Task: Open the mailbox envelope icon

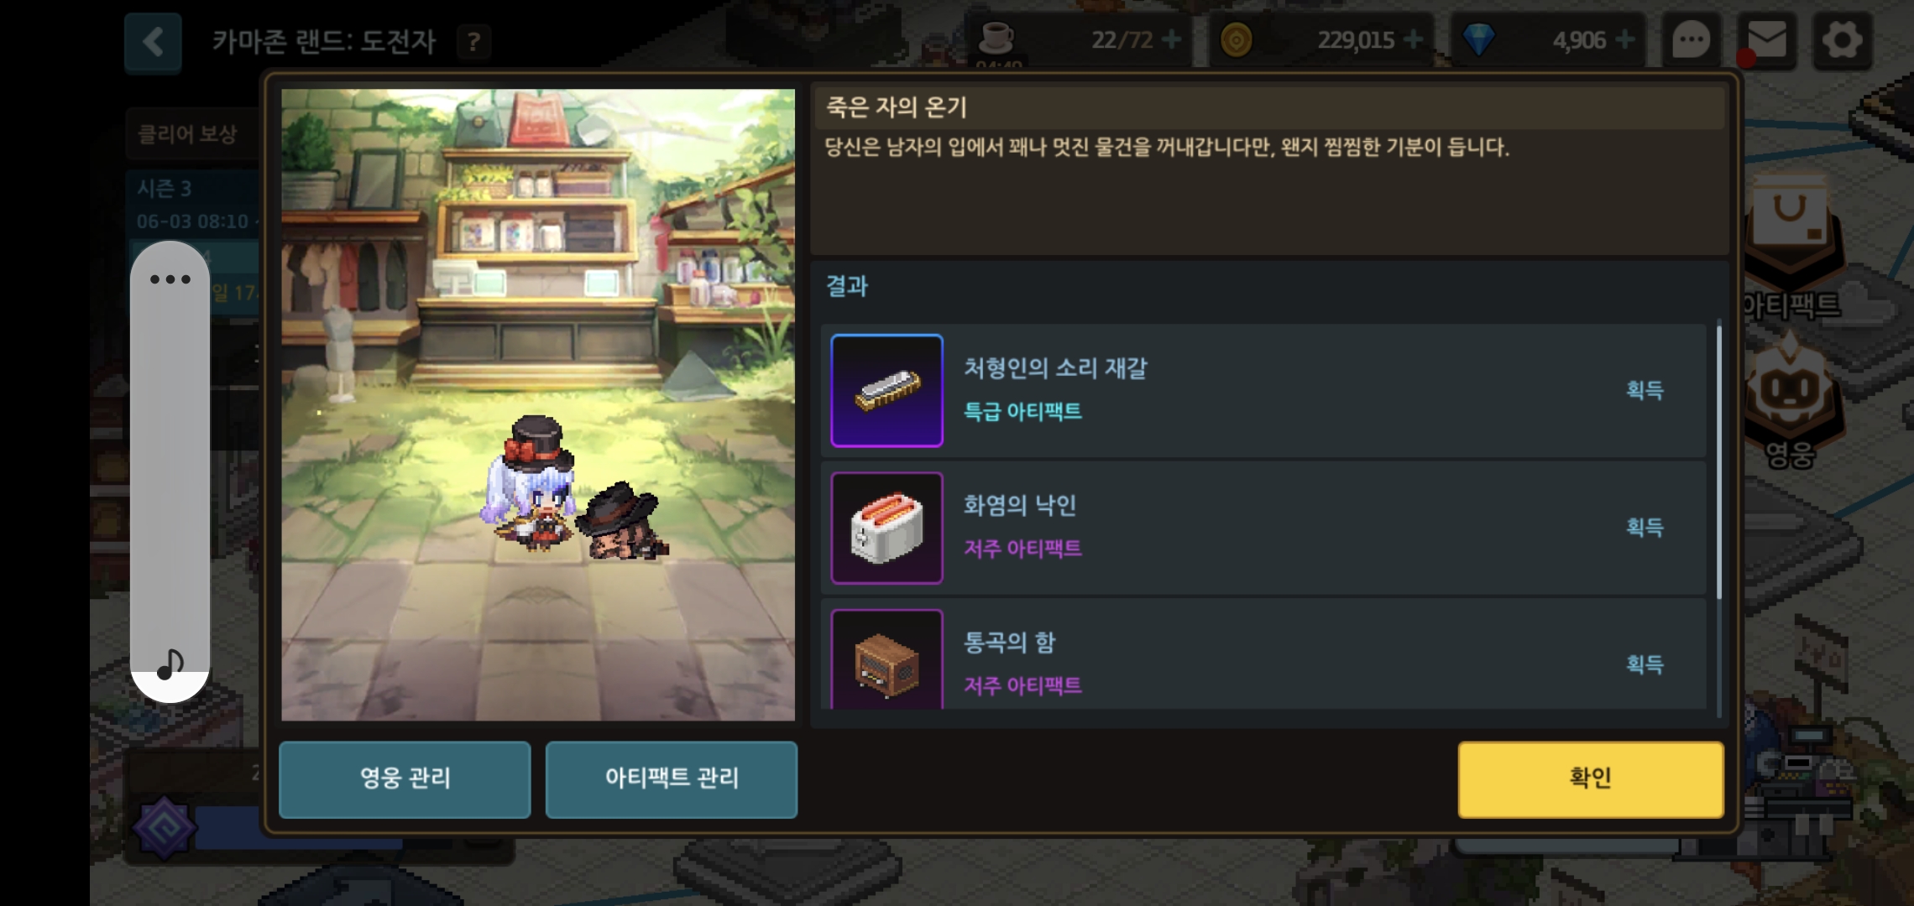Action: (x=1767, y=40)
